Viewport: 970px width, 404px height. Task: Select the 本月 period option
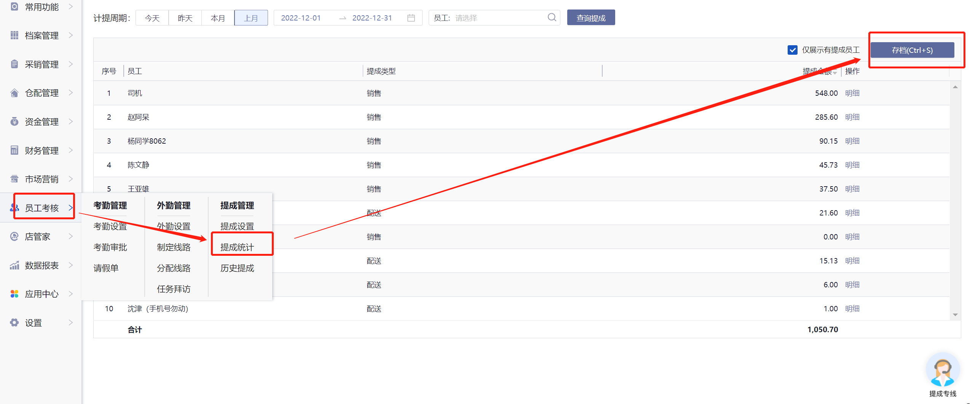click(x=218, y=18)
